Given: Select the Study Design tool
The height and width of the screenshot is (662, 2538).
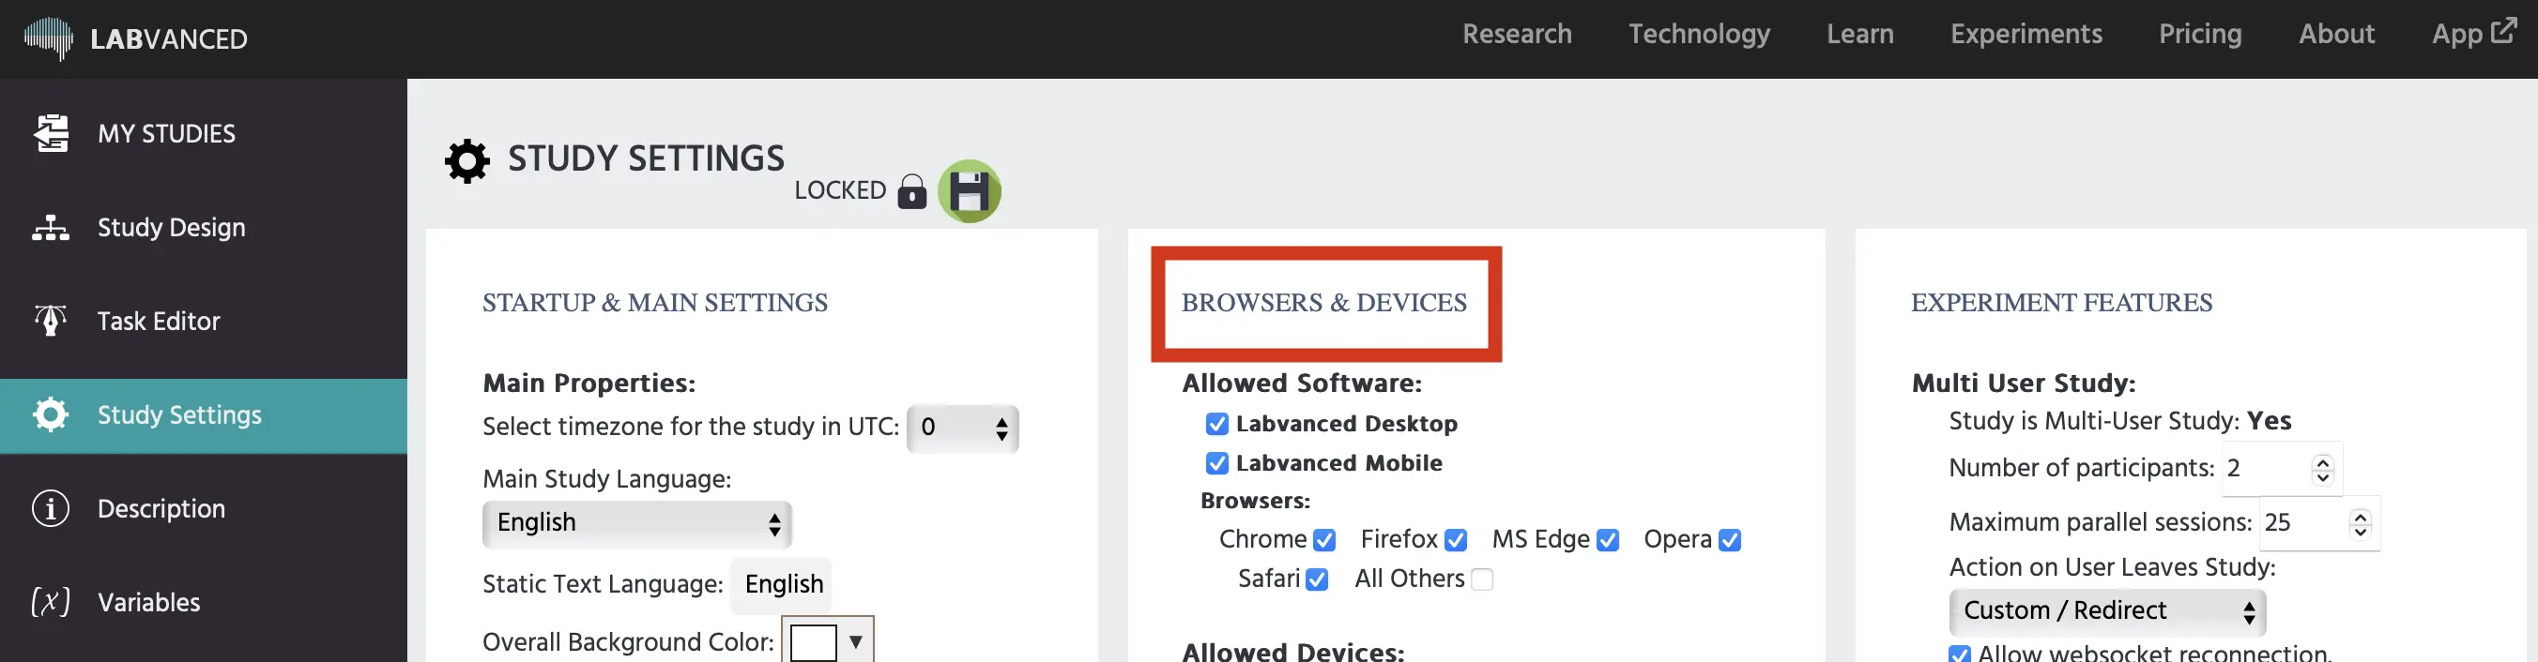Looking at the screenshot, I should pyautogui.click(x=171, y=227).
